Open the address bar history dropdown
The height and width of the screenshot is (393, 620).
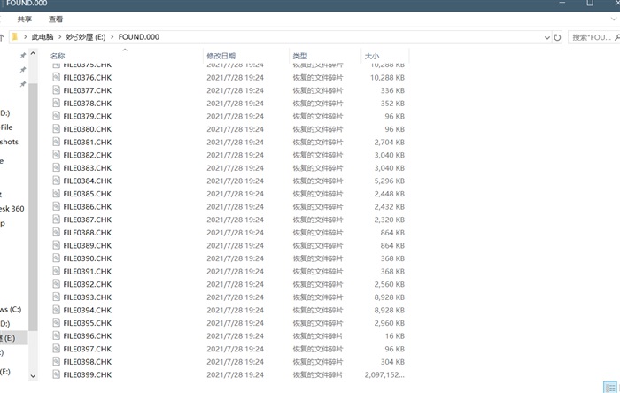point(546,37)
